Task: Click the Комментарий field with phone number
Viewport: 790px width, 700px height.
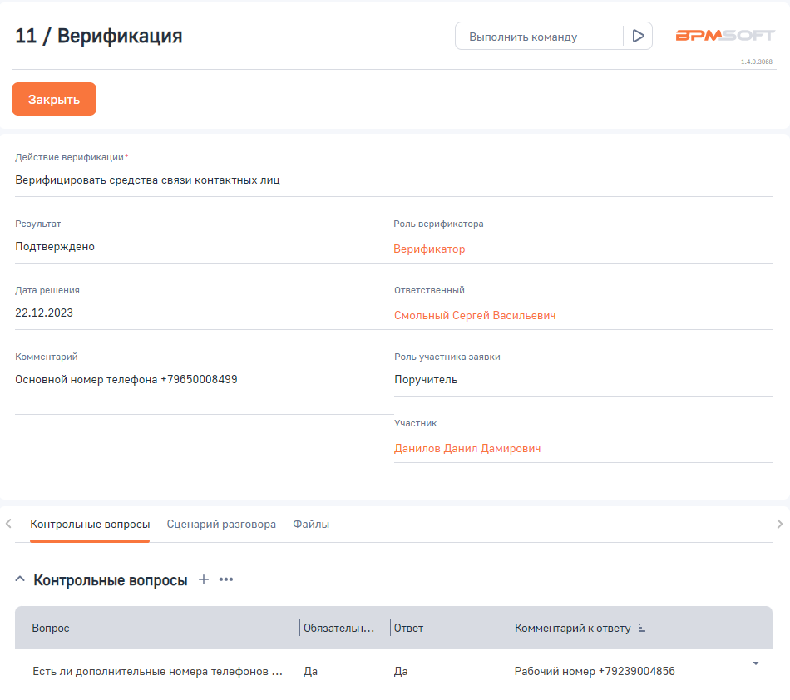Action: (126, 380)
